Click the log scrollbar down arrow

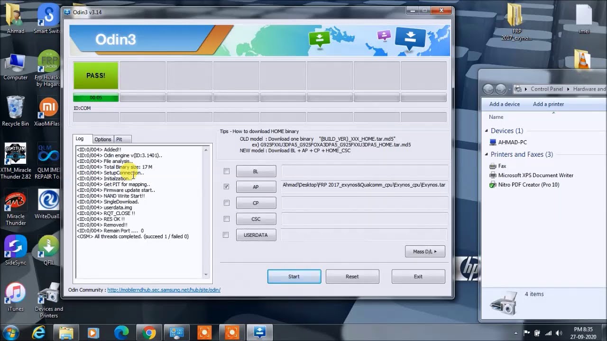tap(206, 274)
